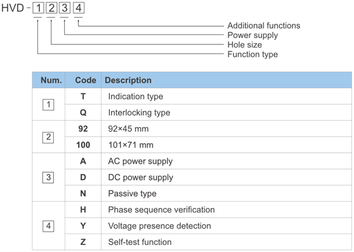Click code 'Y' in the table
Screen dimensions: 354x252
[83, 226]
